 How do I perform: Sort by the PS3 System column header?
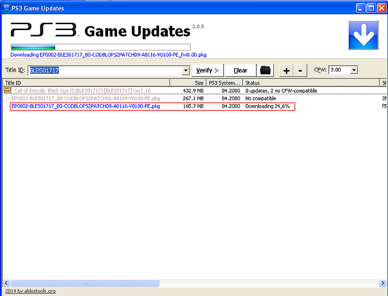(x=225, y=83)
